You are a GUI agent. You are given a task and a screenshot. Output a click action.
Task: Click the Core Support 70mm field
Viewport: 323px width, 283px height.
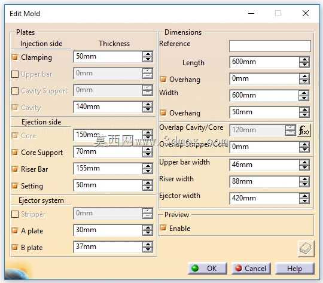pyautogui.click(x=108, y=152)
